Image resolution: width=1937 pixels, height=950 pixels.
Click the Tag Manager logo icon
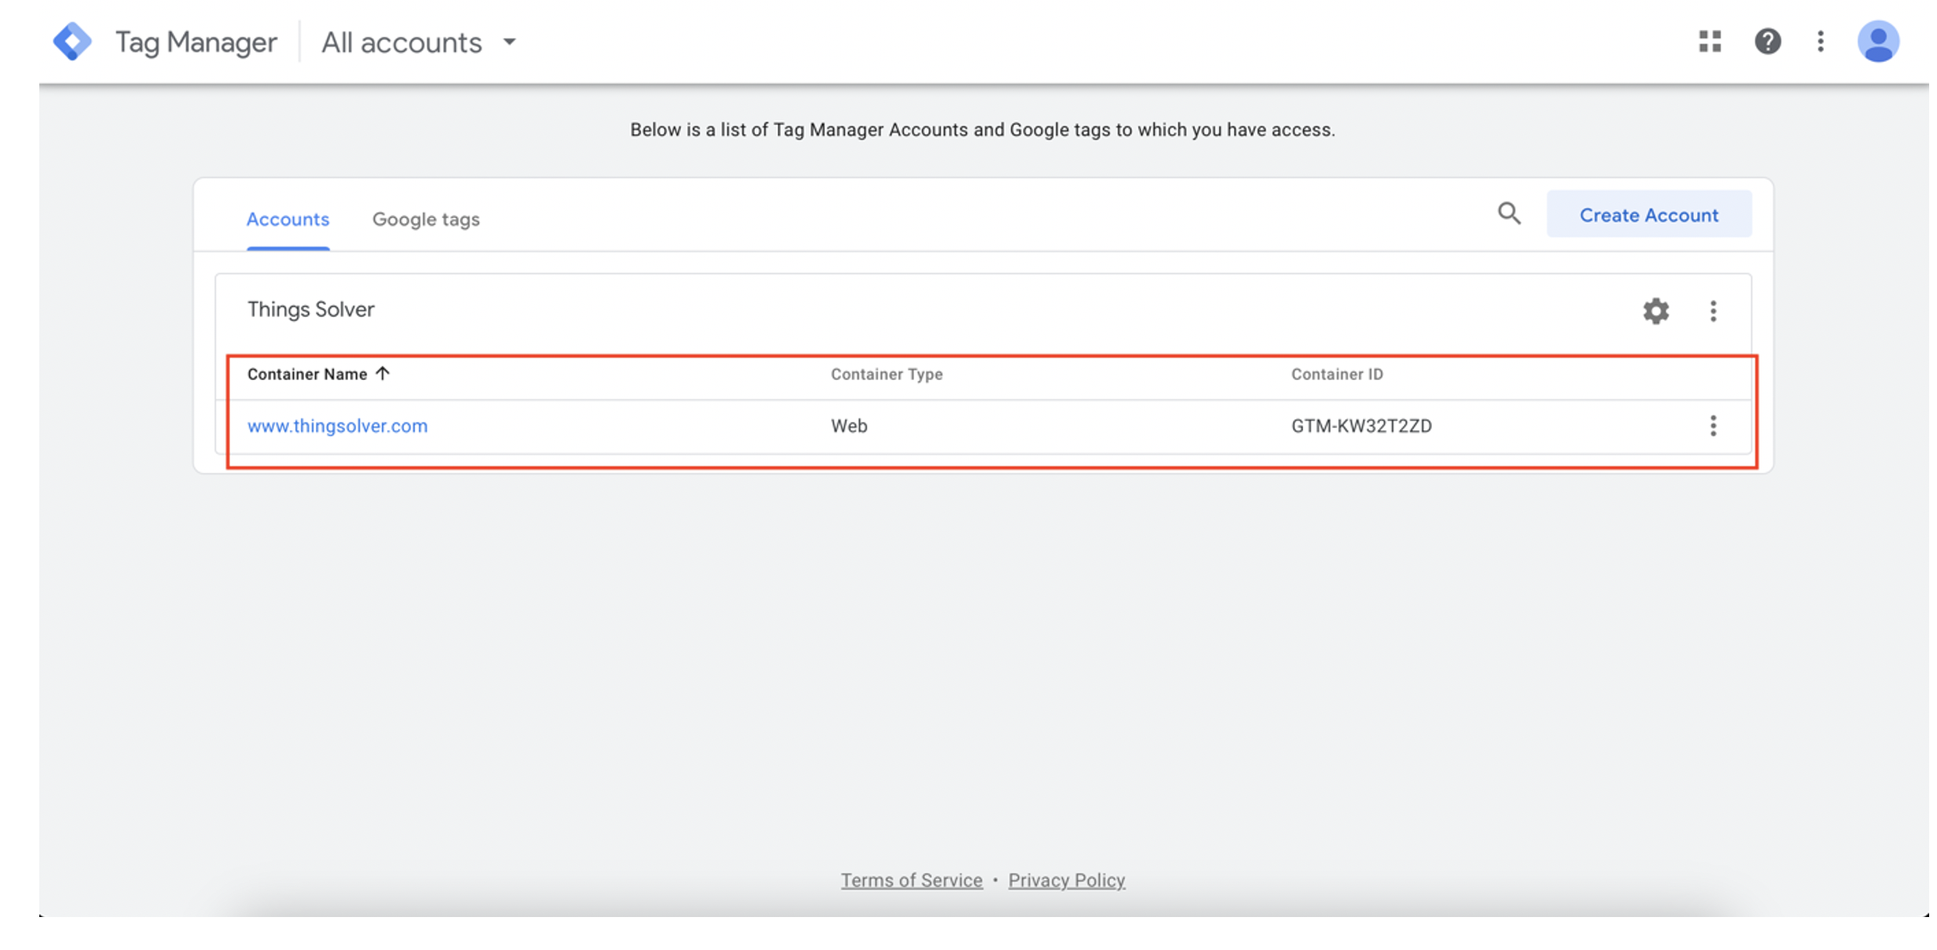tap(72, 42)
